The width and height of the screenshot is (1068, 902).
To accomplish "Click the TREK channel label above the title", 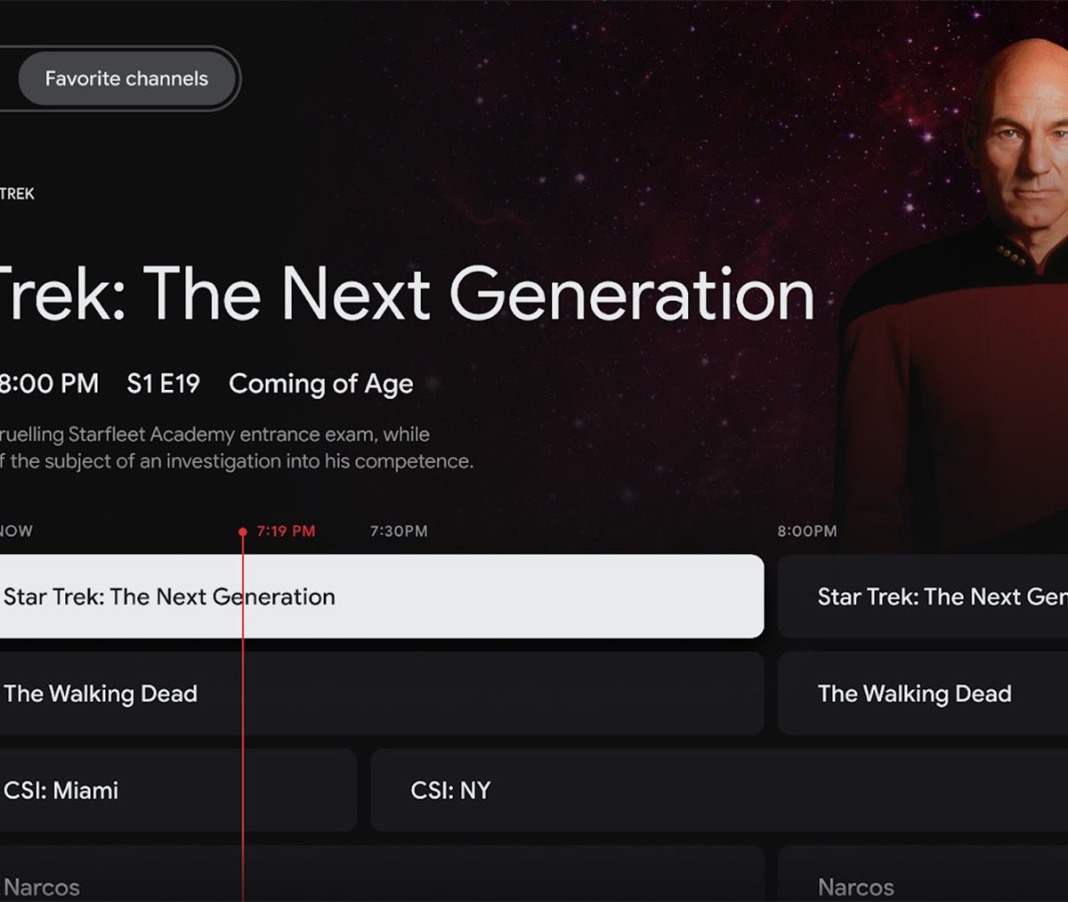I will [x=17, y=193].
